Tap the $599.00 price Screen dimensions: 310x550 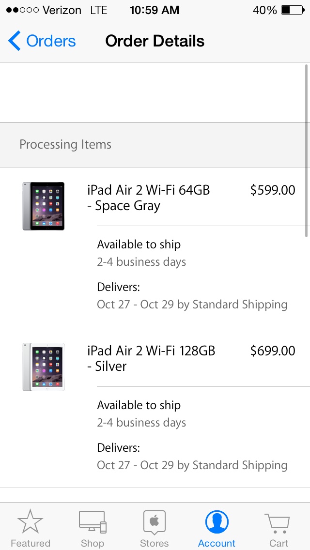(x=273, y=190)
